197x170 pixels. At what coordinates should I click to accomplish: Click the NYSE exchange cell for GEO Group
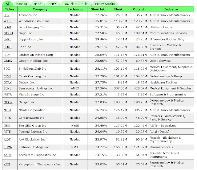point(75,126)
